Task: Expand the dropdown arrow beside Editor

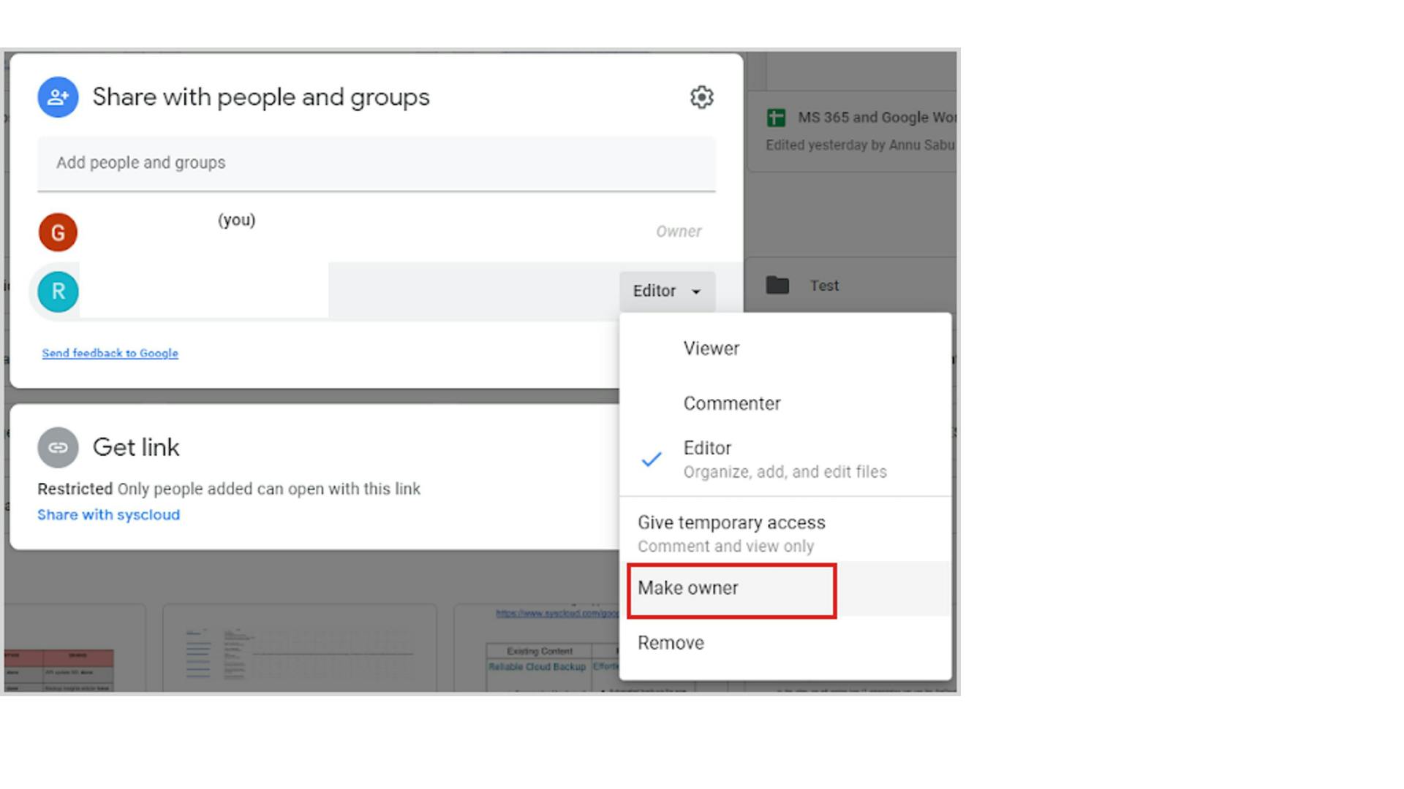Action: point(697,291)
